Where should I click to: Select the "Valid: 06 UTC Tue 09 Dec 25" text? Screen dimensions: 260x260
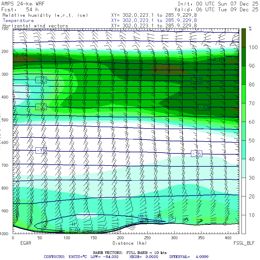(x=216, y=10)
